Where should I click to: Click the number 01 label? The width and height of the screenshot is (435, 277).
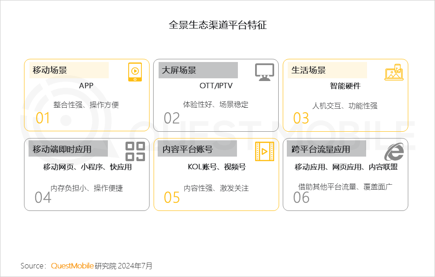(x=43, y=118)
